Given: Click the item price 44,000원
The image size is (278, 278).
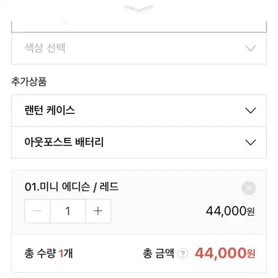Looking at the screenshot, I should 230,211.
